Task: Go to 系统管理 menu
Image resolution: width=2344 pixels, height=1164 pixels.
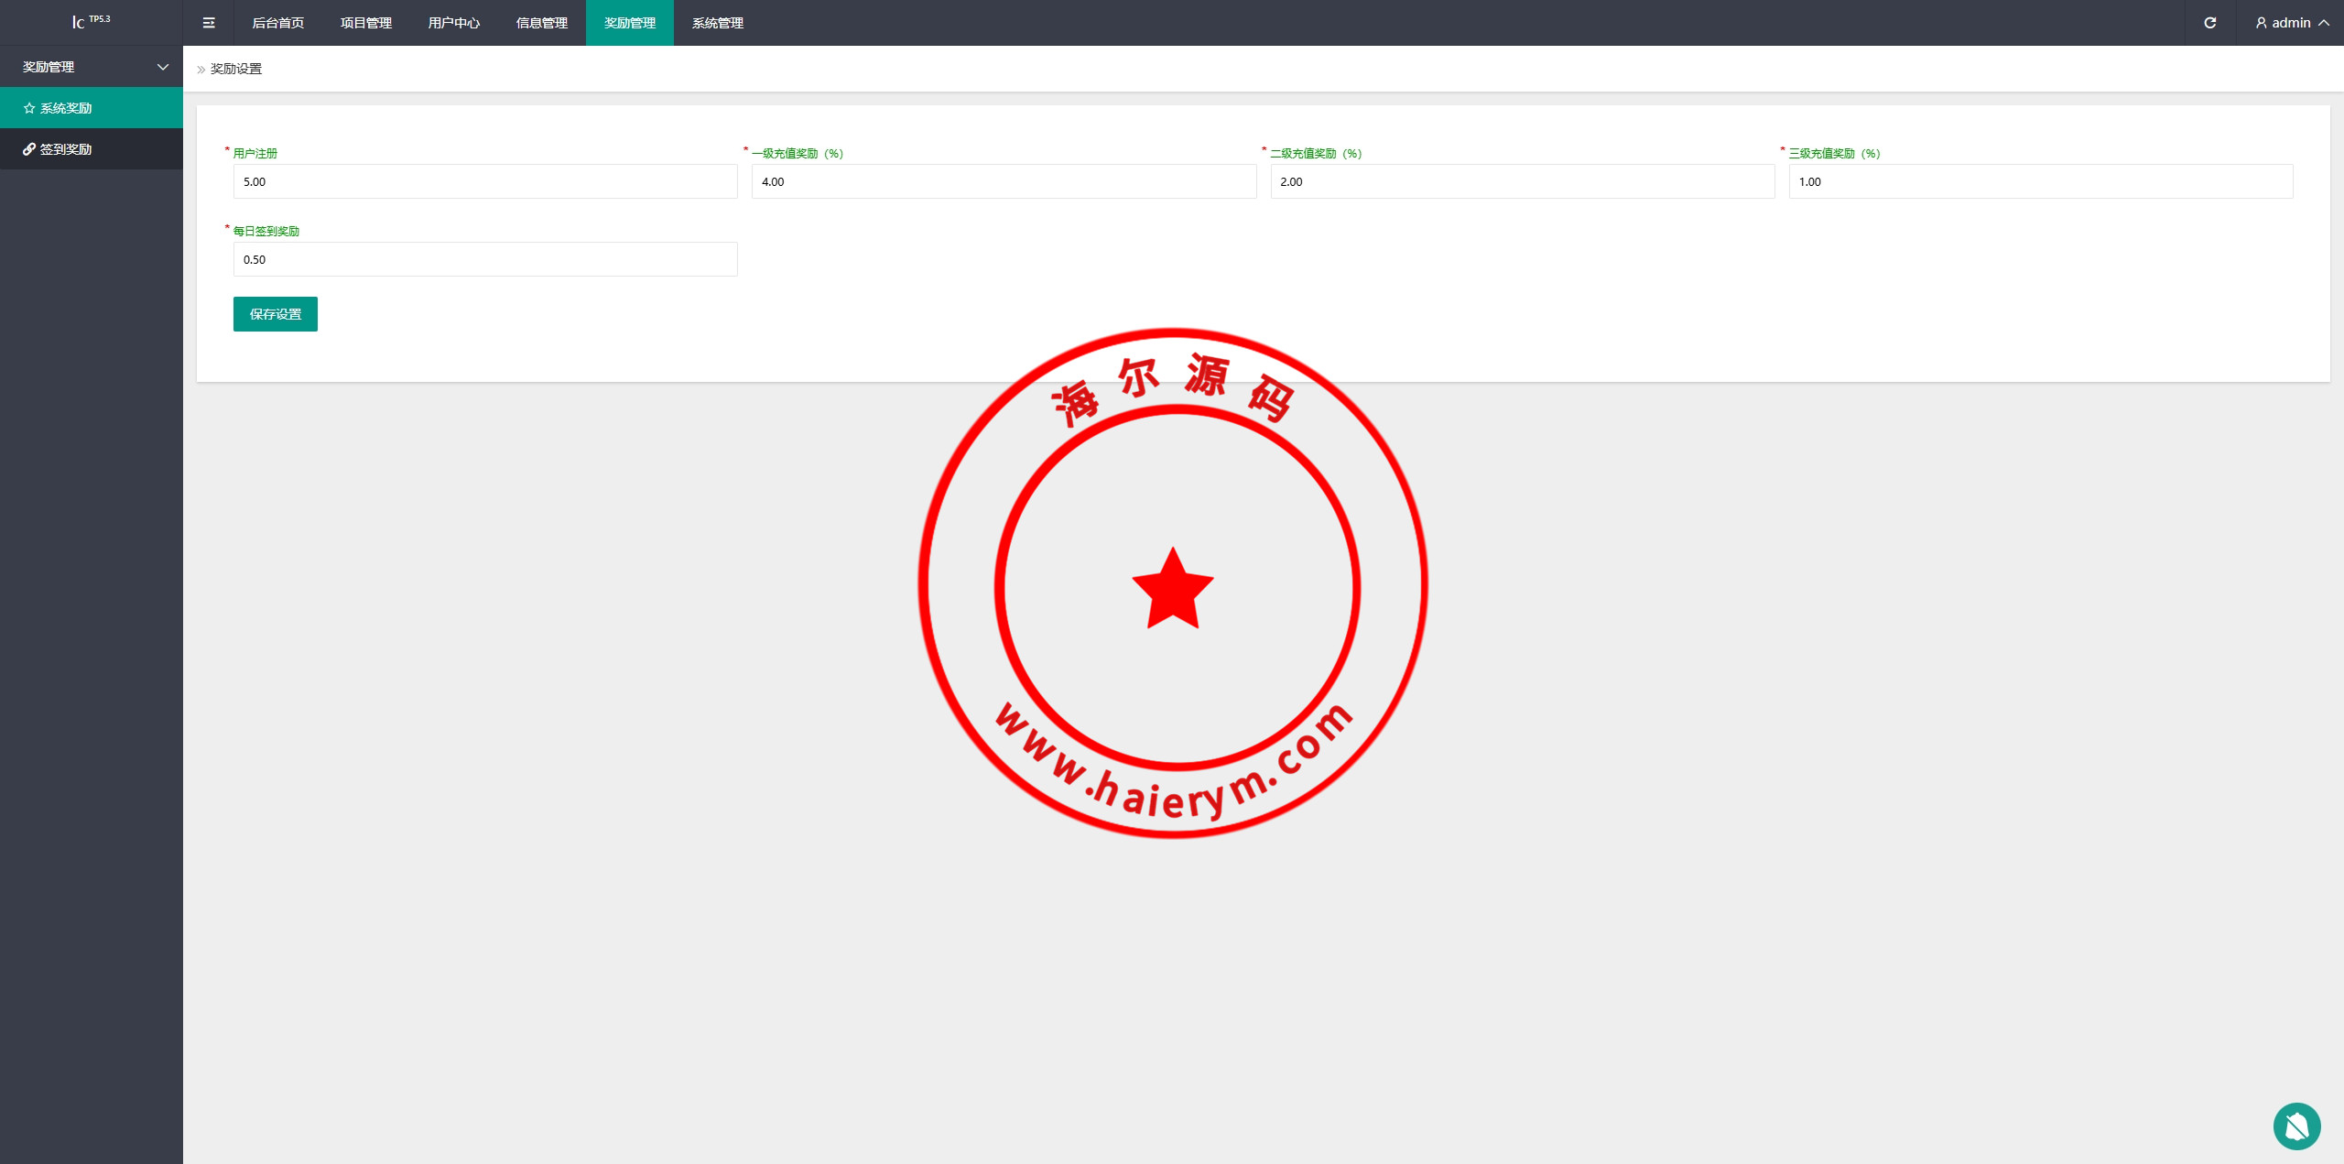Action: click(717, 23)
